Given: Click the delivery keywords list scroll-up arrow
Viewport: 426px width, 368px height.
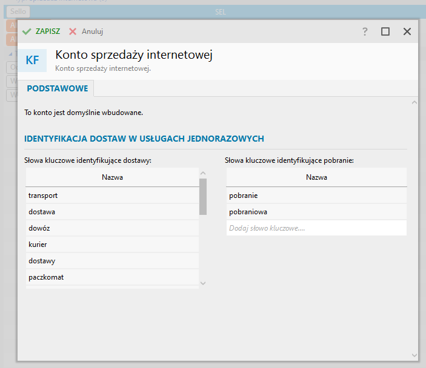Looking at the screenshot, I should [x=203, y=173].
